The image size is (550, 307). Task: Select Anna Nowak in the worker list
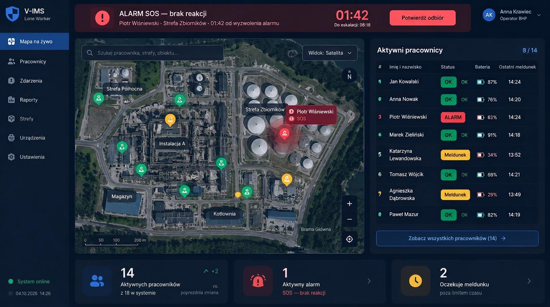tap(404, 99)
